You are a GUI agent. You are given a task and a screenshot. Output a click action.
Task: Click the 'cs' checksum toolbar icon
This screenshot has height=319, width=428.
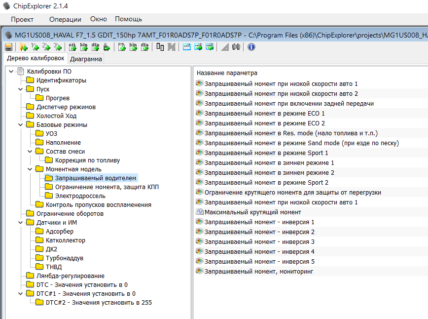[122, 47]
